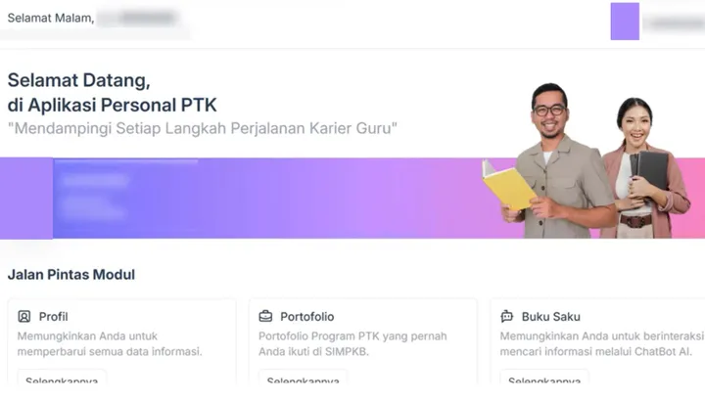705x402 pixels.
Task: Click Selengkapnya button under Portofolio
Action: (303, 378)
